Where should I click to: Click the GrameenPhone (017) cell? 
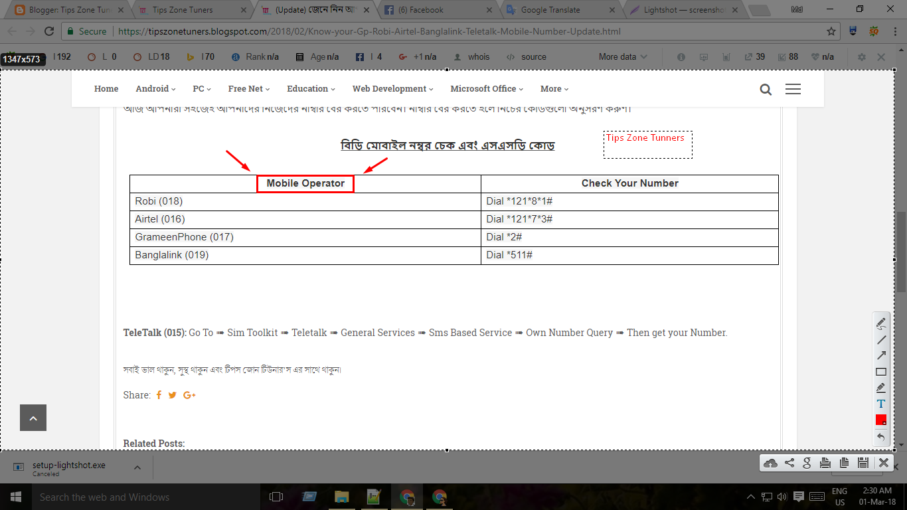pos(305,237)
